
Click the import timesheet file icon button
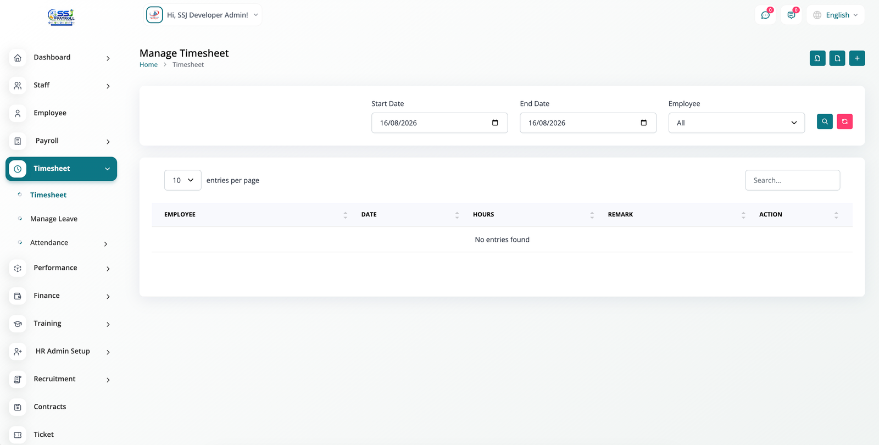(x=817, y=58)
